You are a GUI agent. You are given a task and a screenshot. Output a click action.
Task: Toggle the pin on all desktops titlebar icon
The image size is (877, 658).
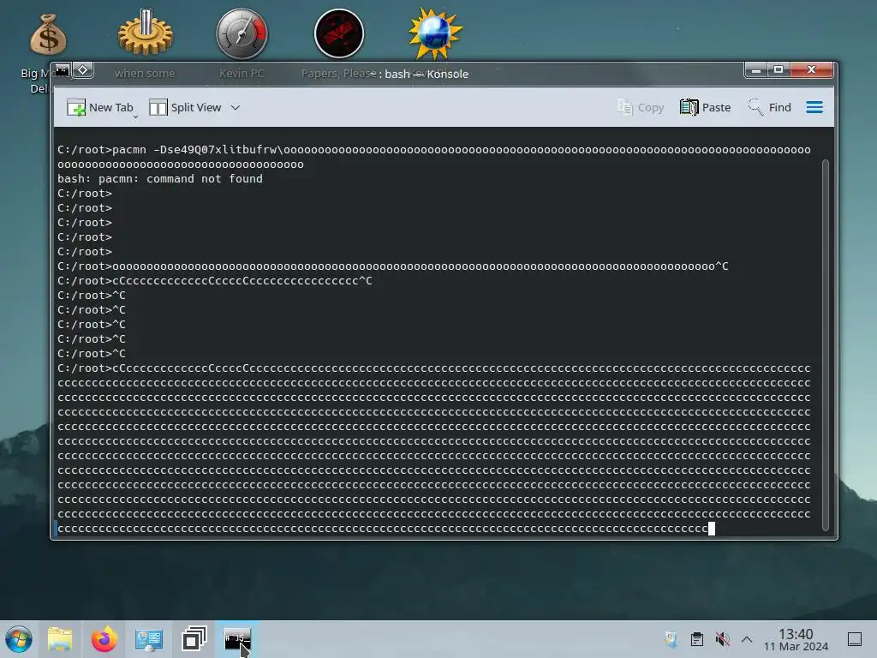pos(83,70)
